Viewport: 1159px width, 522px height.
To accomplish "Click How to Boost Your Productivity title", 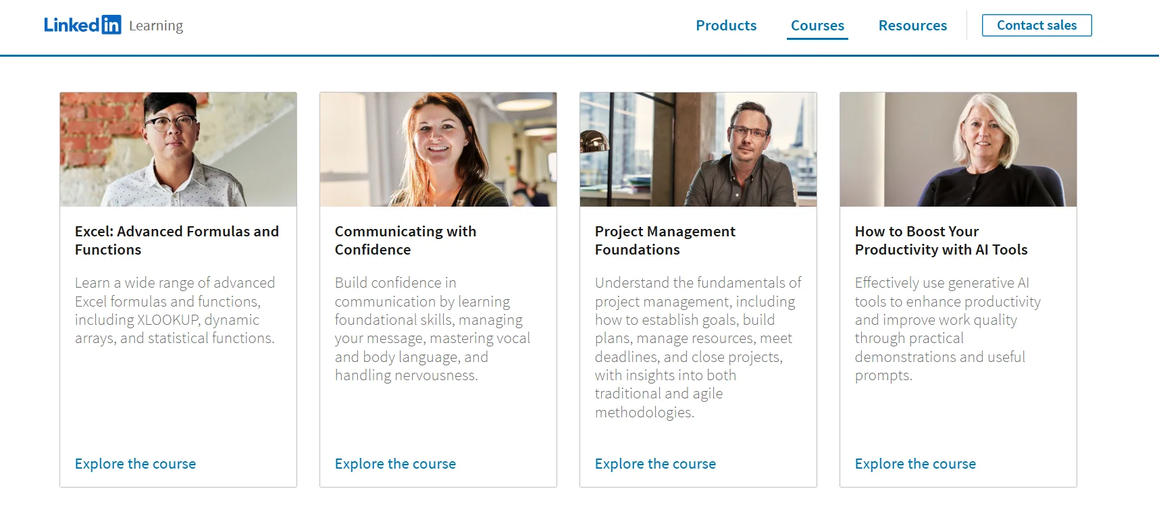I will pos(941,240).
